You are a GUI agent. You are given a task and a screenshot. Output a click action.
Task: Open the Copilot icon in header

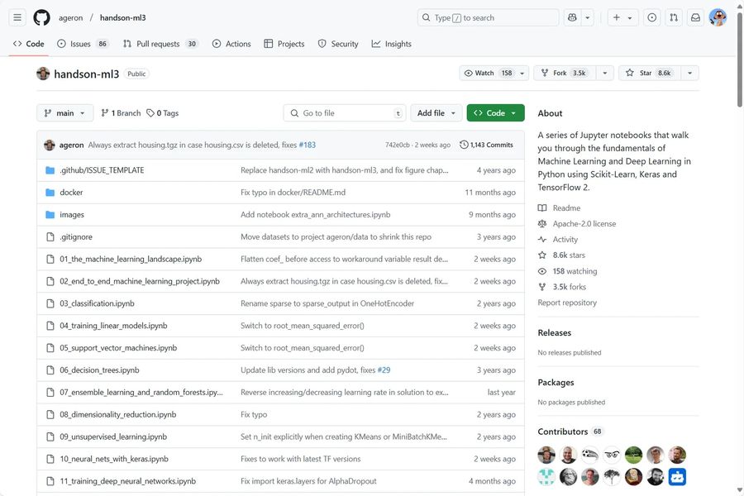click(x=572, y=17)
